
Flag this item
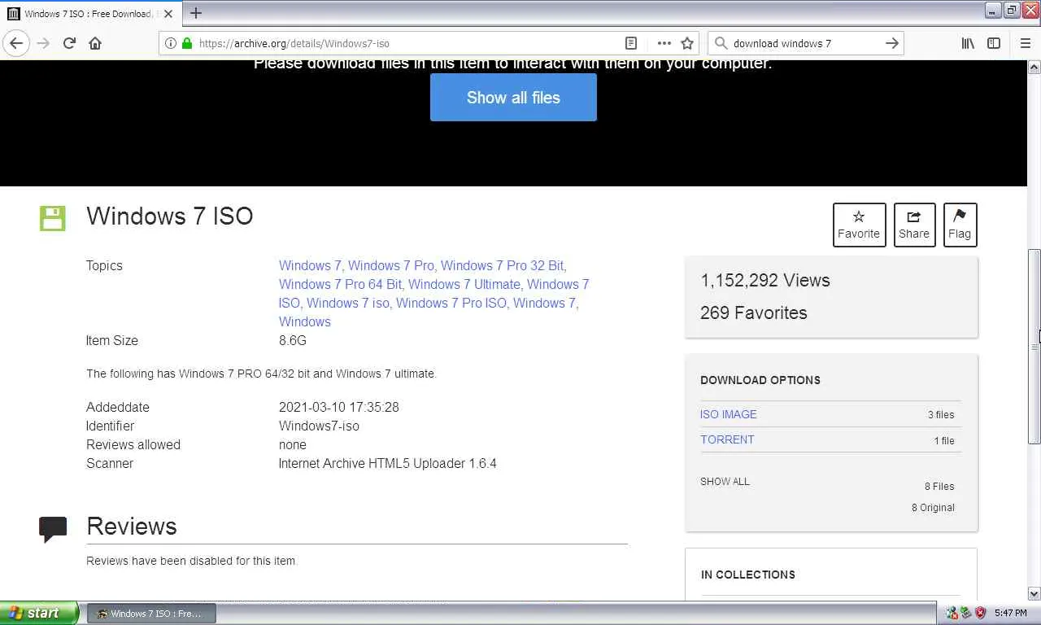(960, 225)
